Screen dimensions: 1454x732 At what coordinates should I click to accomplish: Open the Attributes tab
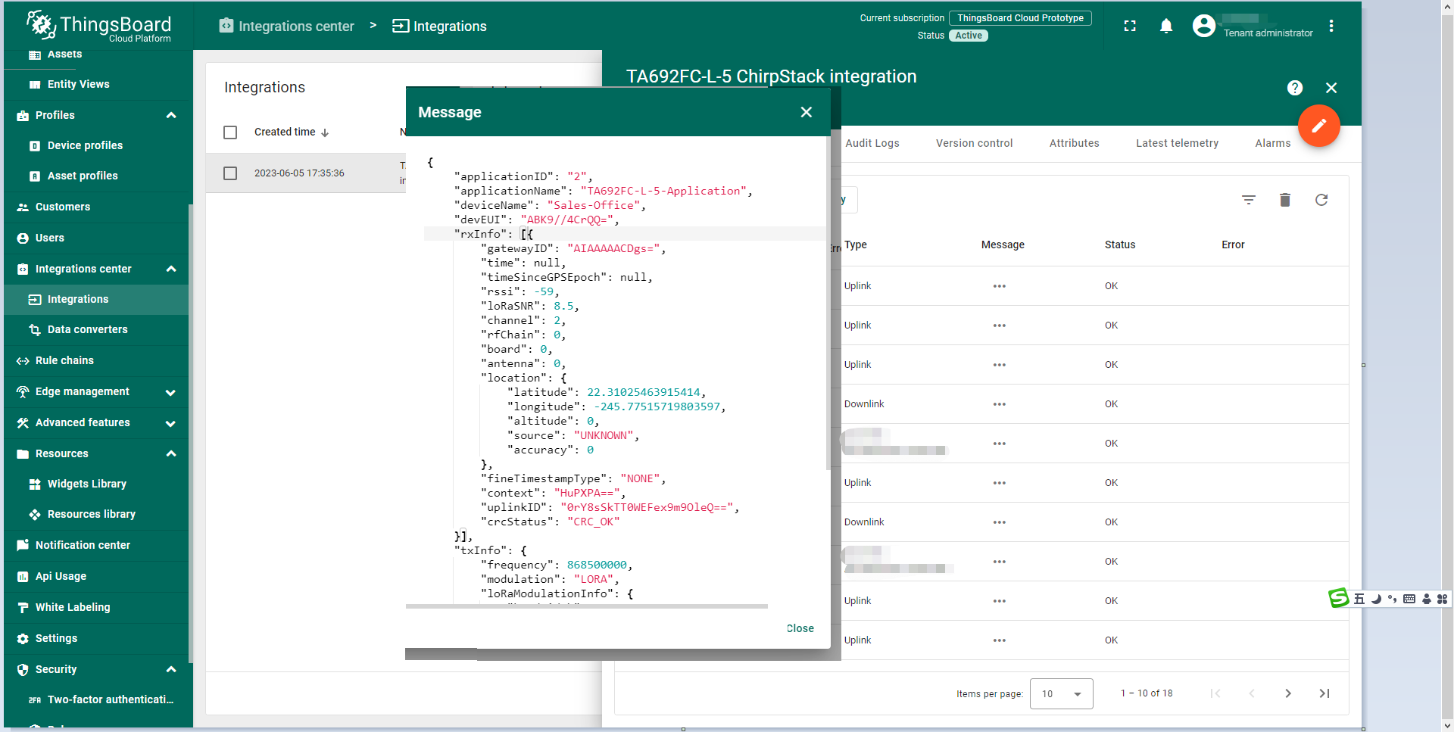[1074, 143]
